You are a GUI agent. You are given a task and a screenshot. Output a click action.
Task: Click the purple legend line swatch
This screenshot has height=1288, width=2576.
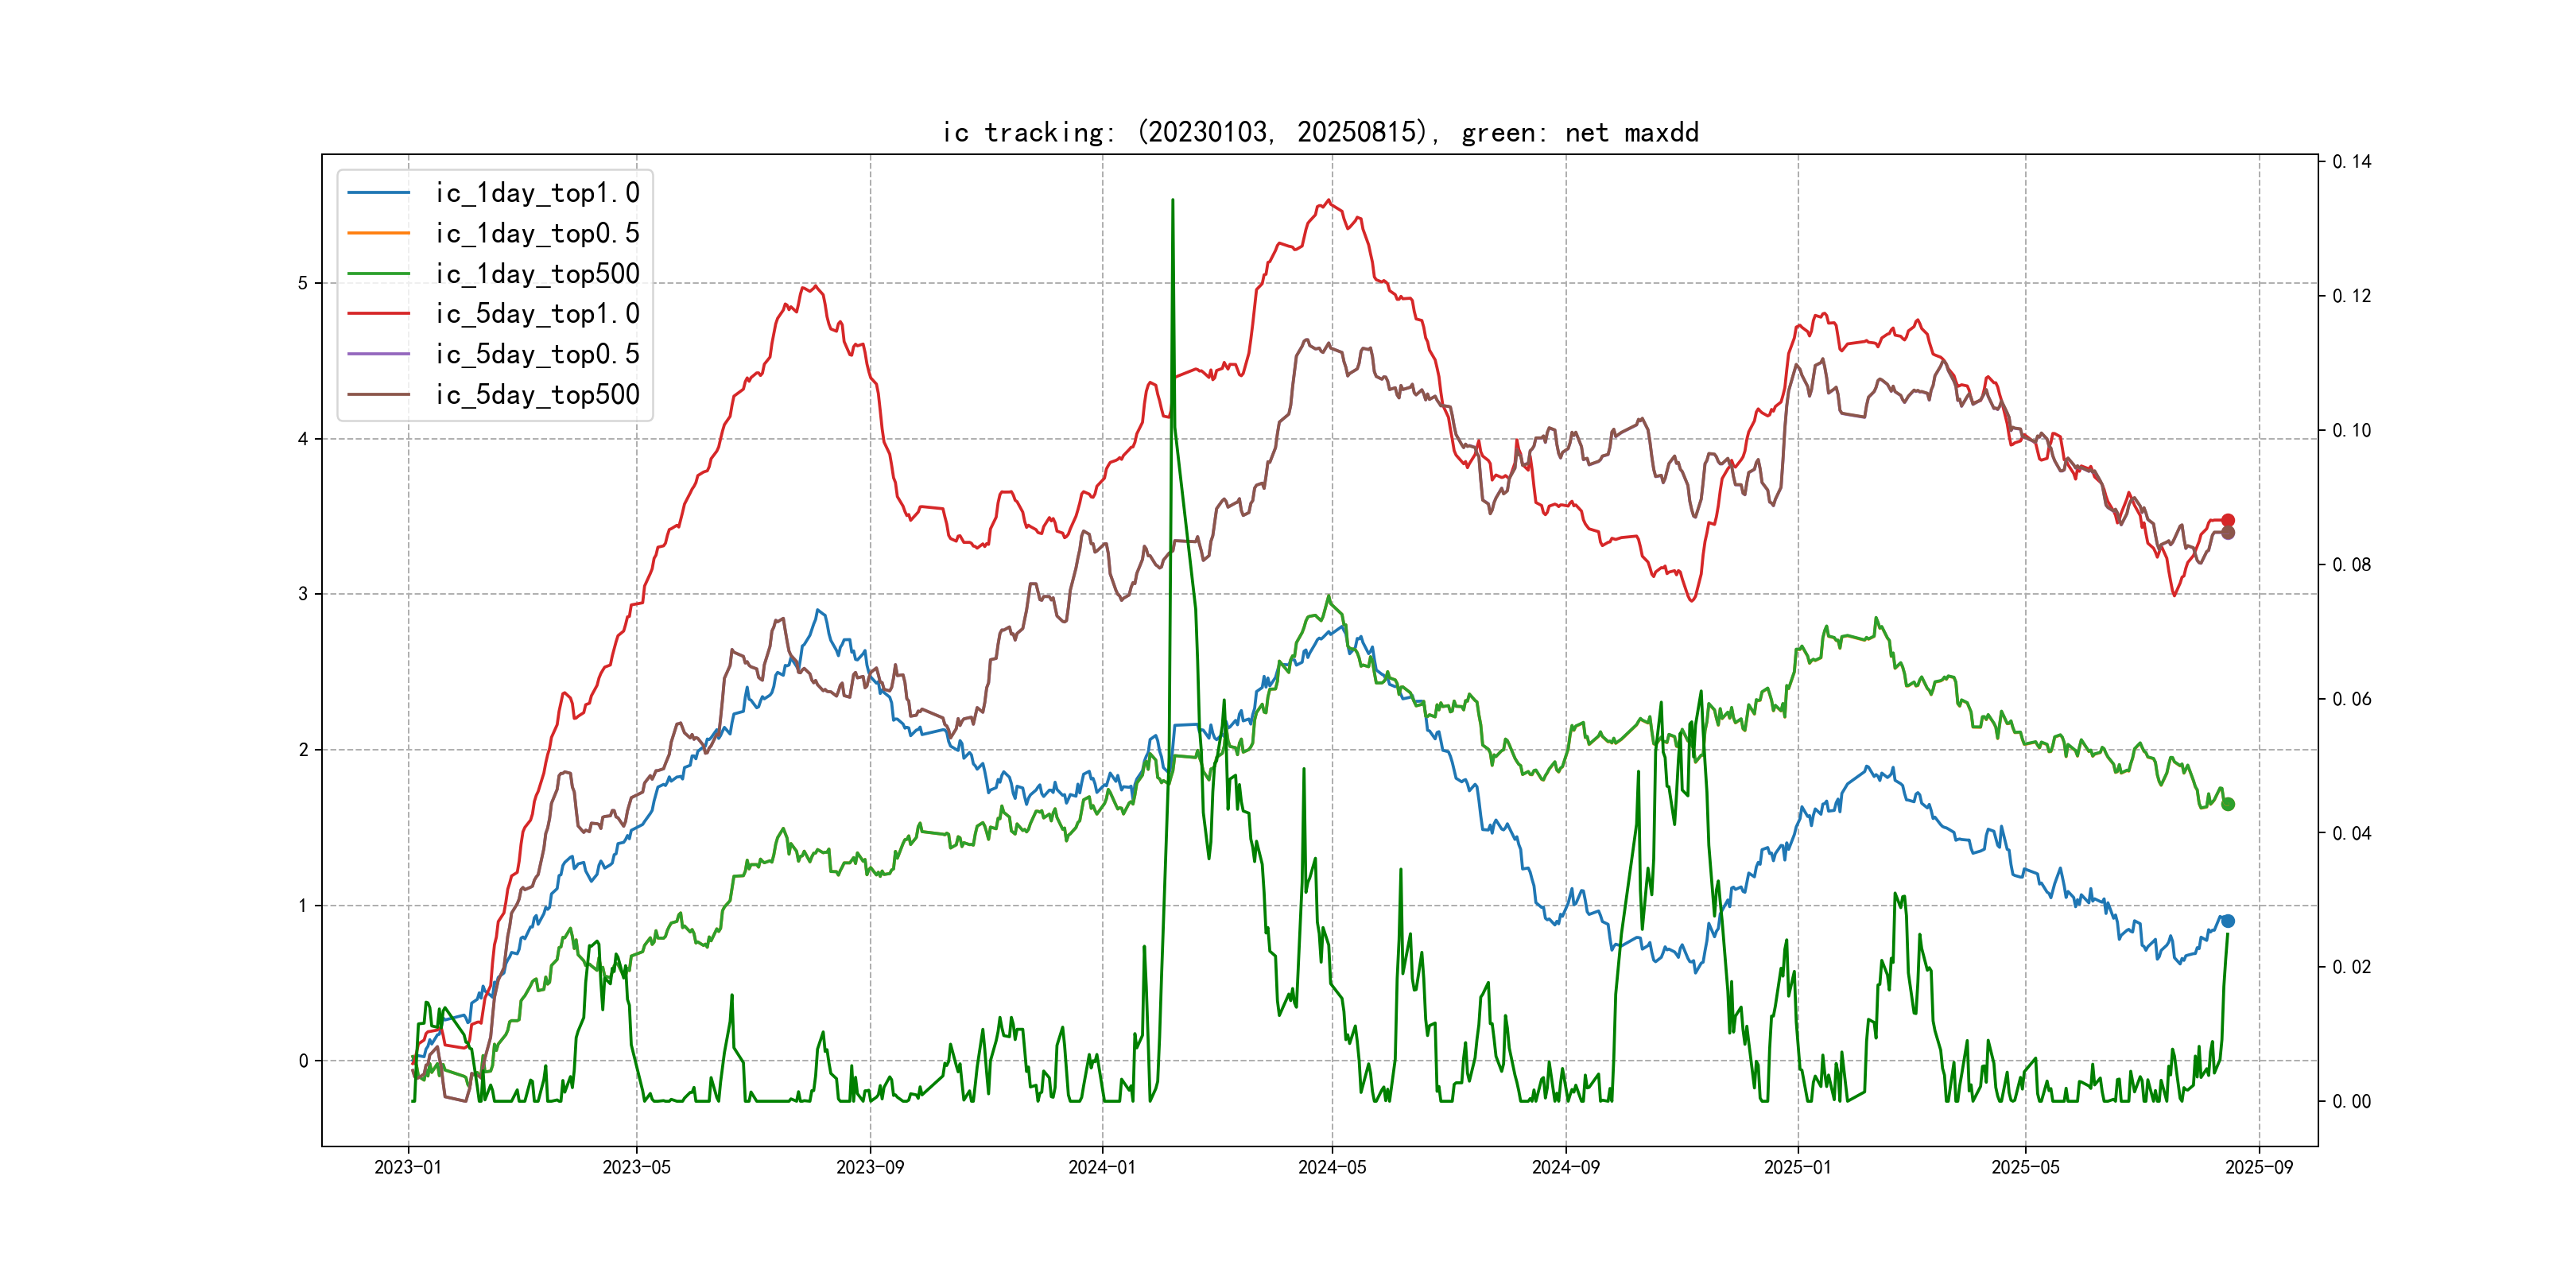379,354
